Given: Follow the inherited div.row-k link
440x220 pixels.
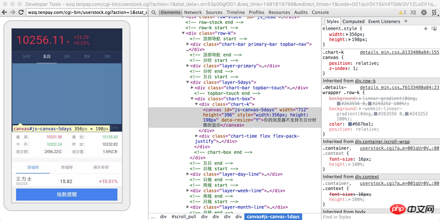Looking at the screenshot, I should point(364,81).
